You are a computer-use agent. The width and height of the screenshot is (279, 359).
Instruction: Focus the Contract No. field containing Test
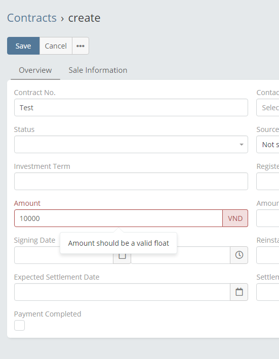pos(131,108)
